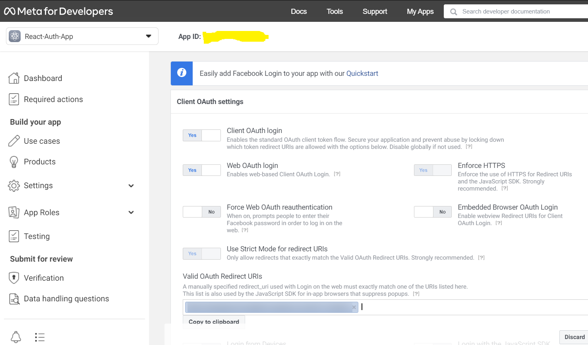
Task: Toggle Web OAuth login switch
Action: click(x=202, y=170)
